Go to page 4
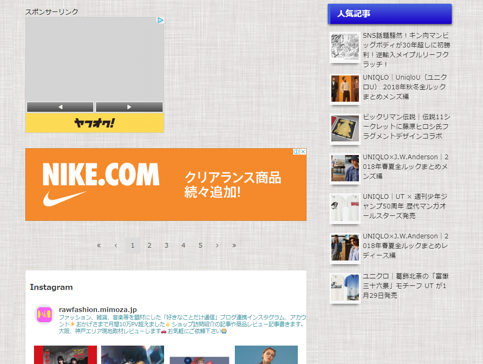The height and width of the screenshot is (364, 483). (x=183, y=246)
